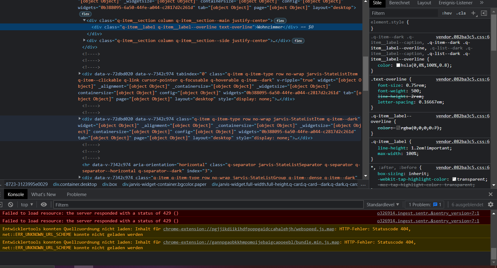The image size is (497, 268).
Task: Expand the jarvis-StateListItem q-item--dark div without tabindex
Action: pos(80,119)
